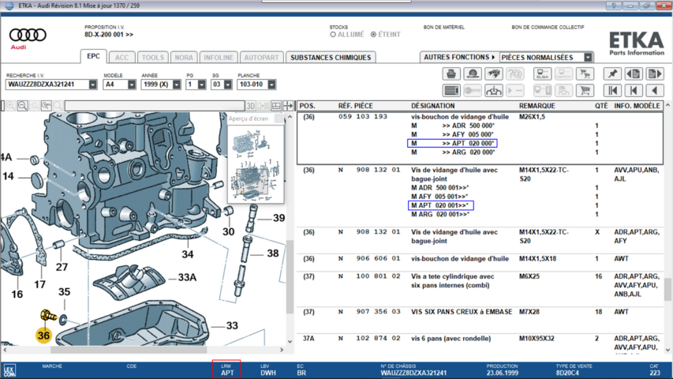
Task: Click the help question mark in title bar
Action: point(613,6)
